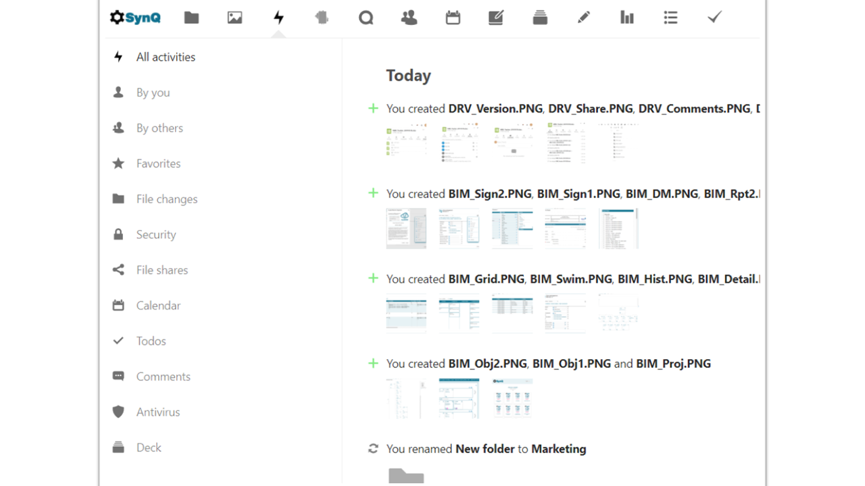This screenshot has height=486, width=865.
Task: Open first thumbnail under DRV_Version.PNG activity
Action: click(406, 143)
